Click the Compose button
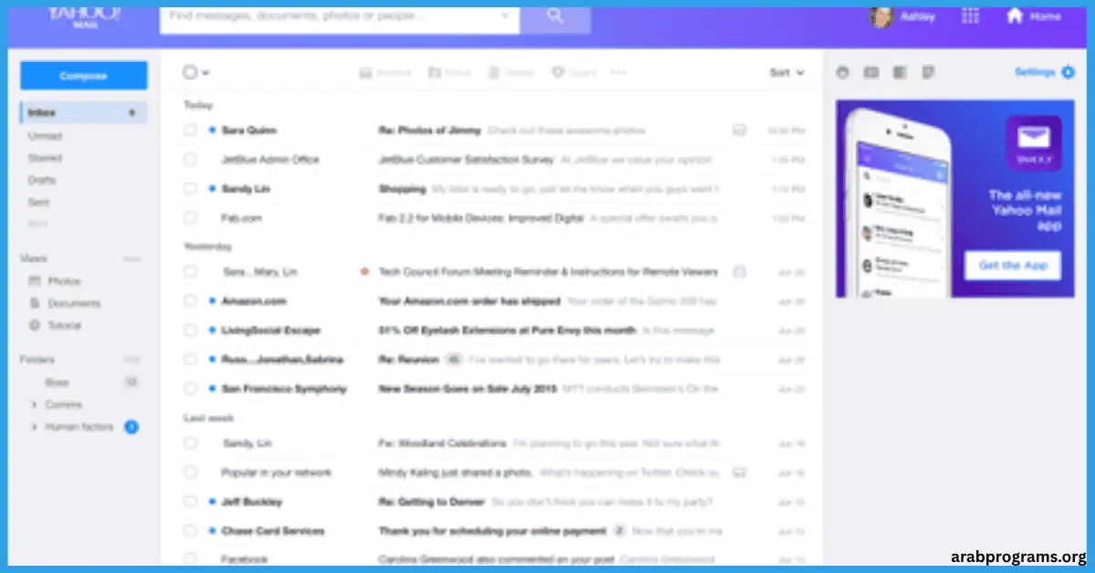 point(83,76)
